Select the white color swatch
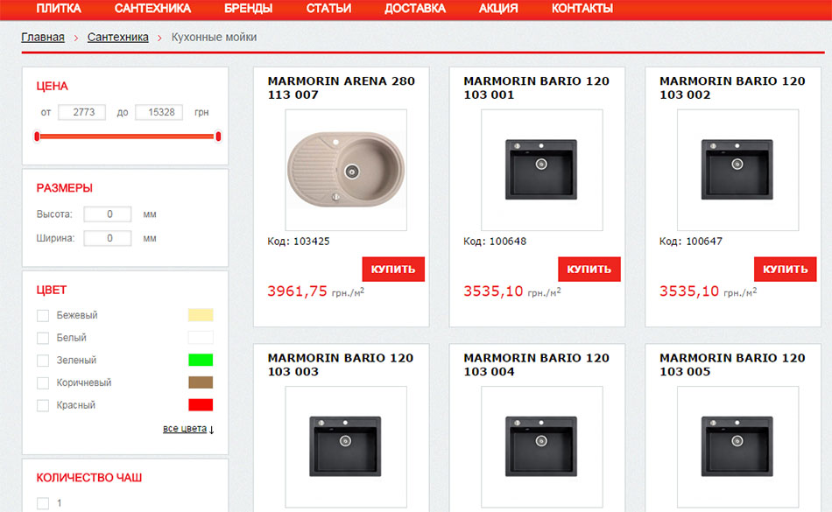The image size is (832, 512). click(201, 338)
